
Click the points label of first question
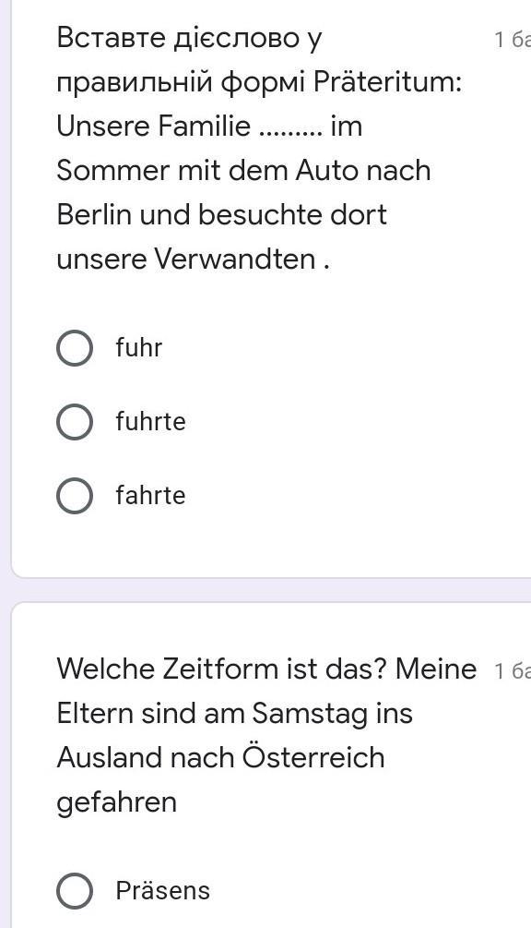coord(512,40)
